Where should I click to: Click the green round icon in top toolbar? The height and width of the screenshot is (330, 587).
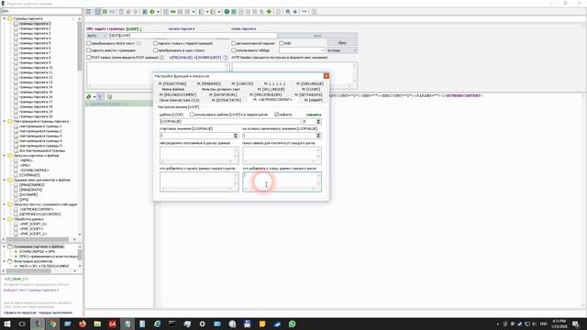[227, 12]
